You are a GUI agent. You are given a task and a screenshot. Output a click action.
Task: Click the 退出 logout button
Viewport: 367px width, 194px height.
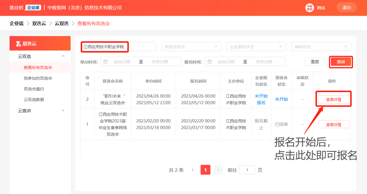coord(347,8)
